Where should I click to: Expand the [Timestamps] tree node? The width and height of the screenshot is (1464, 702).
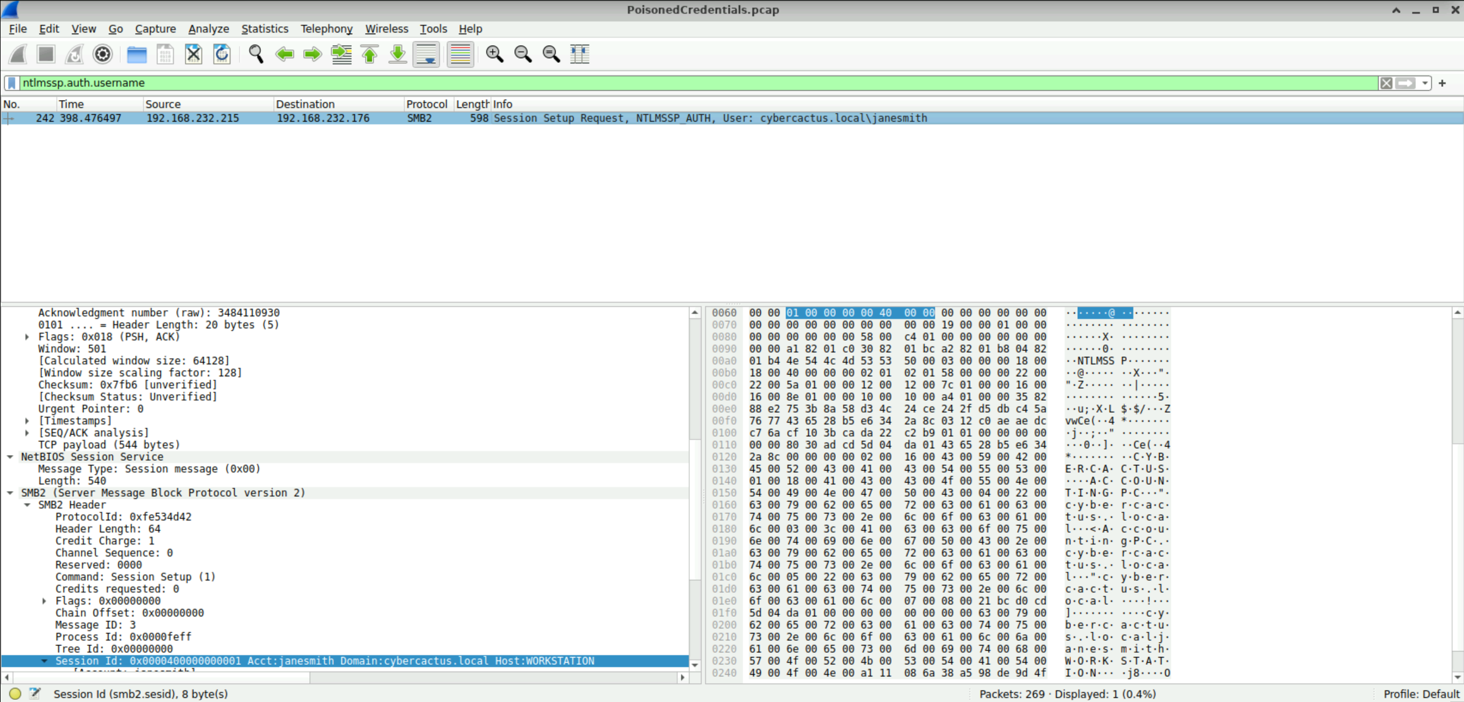[x=27, y=421]
